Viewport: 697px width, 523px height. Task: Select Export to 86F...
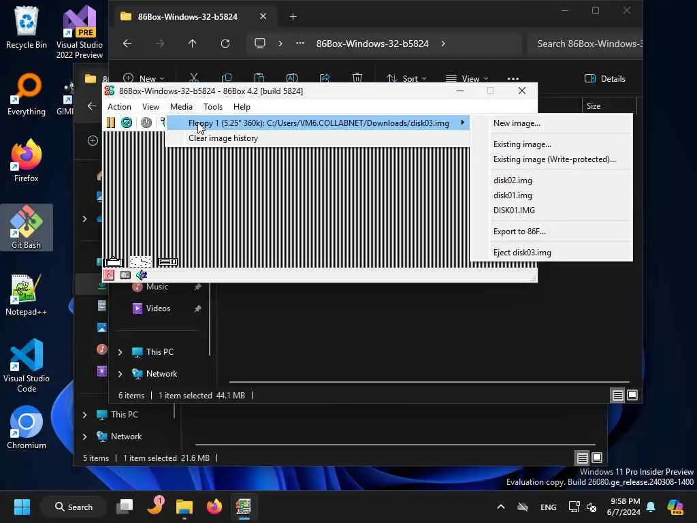[519, 232]
